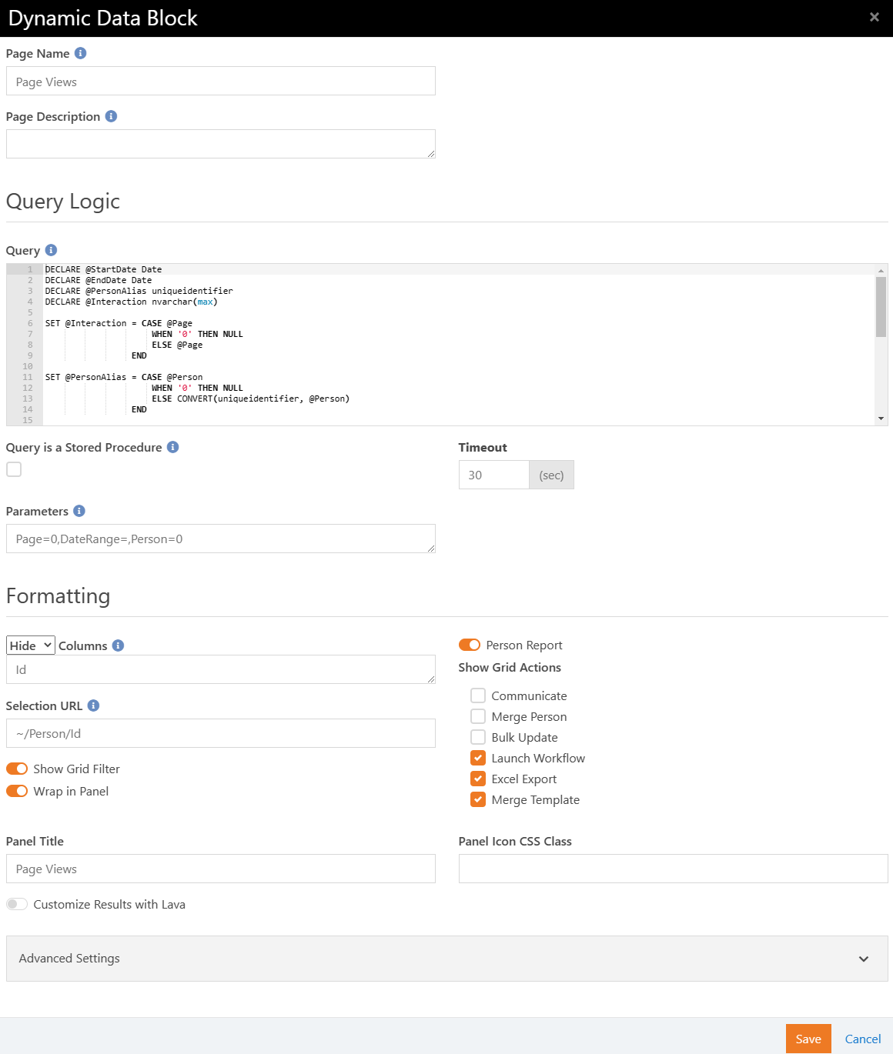
Task: Click the Panel Title input field
Action: point(221,869)
